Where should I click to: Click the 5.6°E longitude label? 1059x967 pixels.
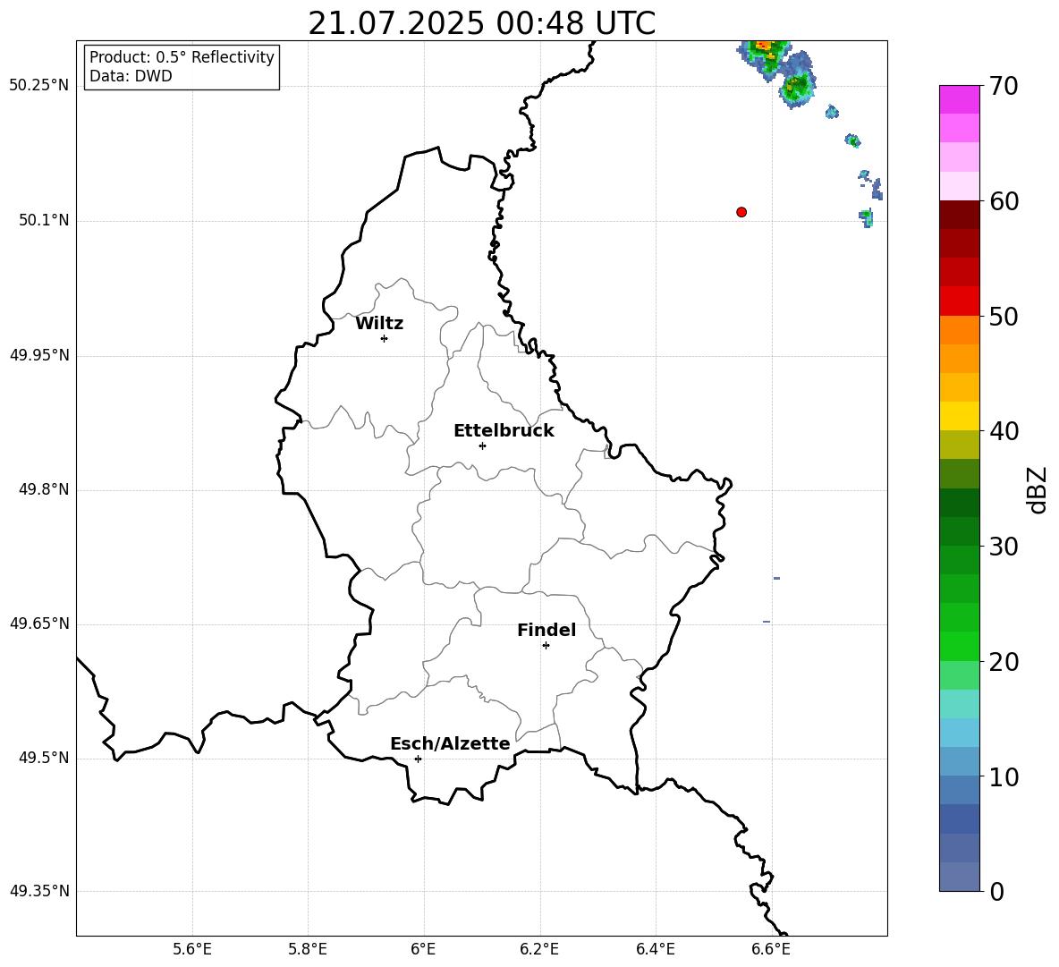[x=192, y=949]
